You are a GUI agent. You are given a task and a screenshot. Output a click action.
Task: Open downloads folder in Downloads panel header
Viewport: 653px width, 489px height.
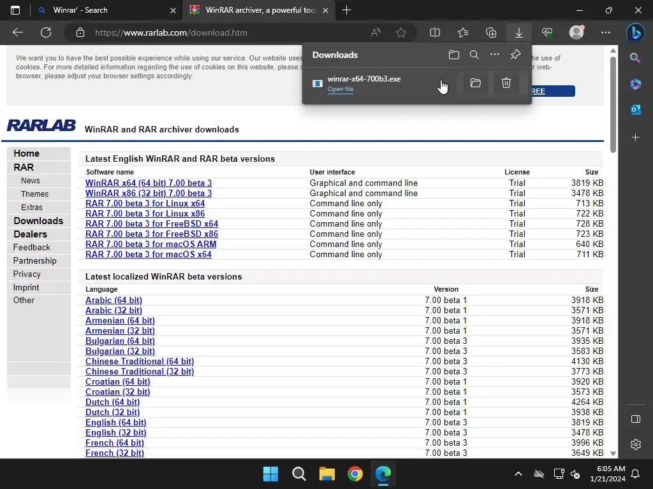click(x=454, y=55)
